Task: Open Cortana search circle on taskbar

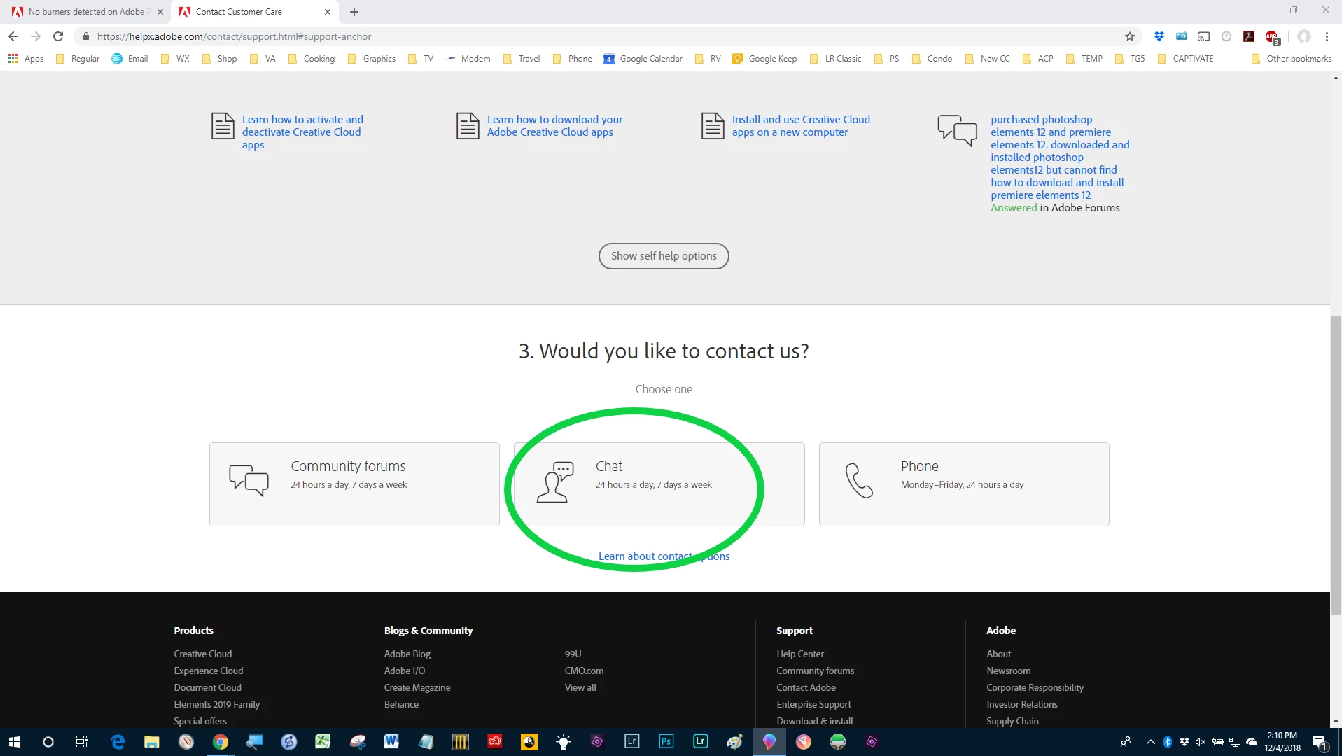Action: pos(48,742)
